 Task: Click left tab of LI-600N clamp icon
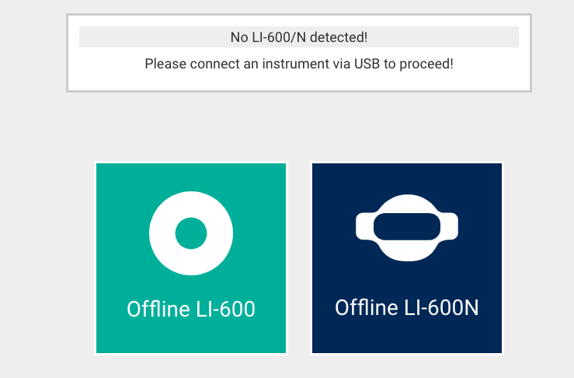coord(364,226)
